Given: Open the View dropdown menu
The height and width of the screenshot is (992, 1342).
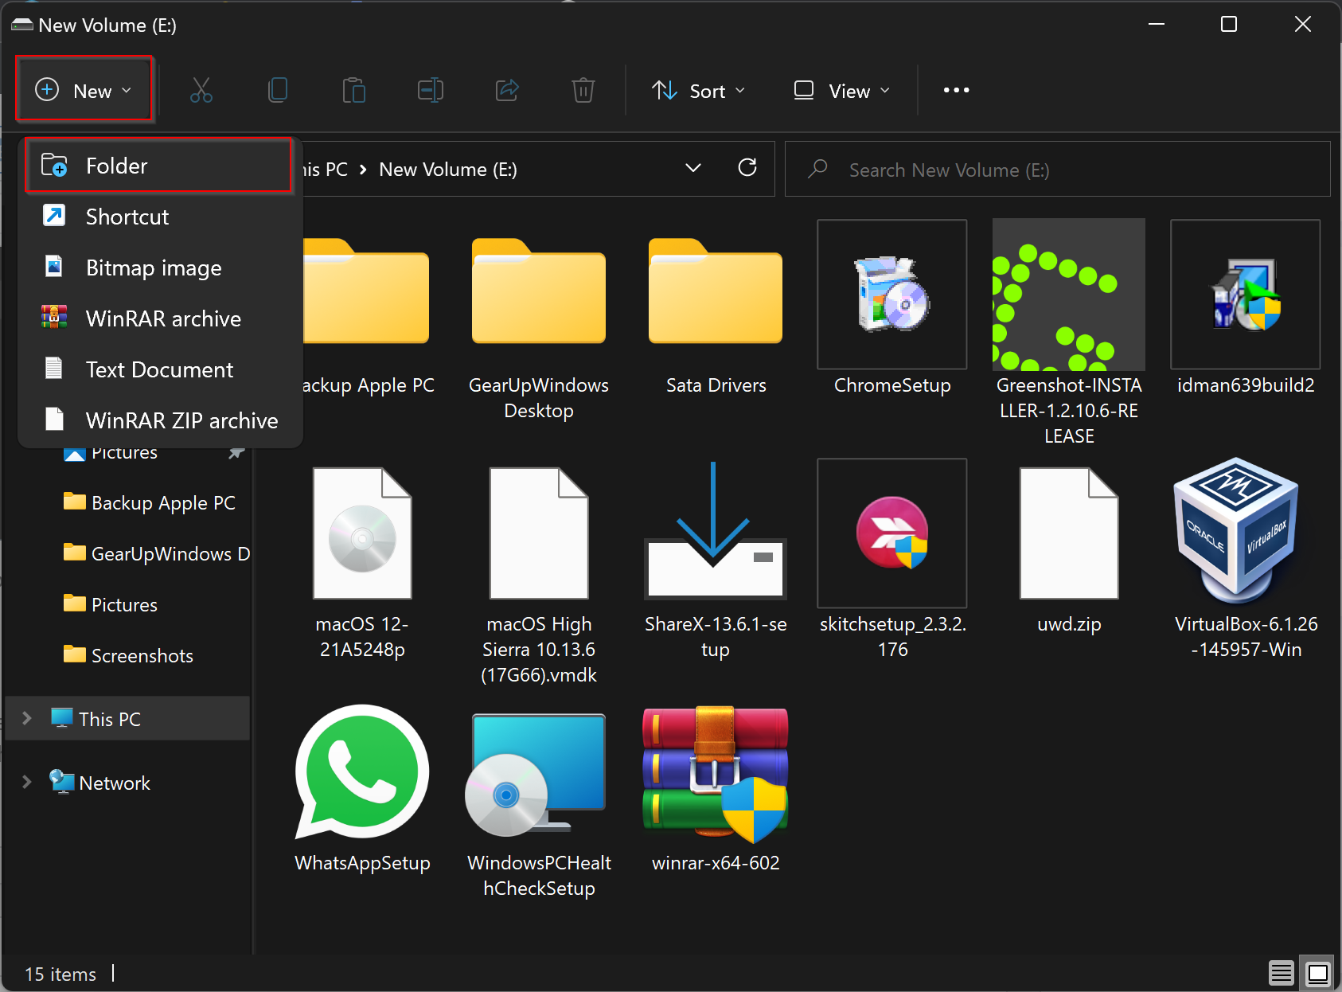Looking at the screenshot, I should pos(842,91).
